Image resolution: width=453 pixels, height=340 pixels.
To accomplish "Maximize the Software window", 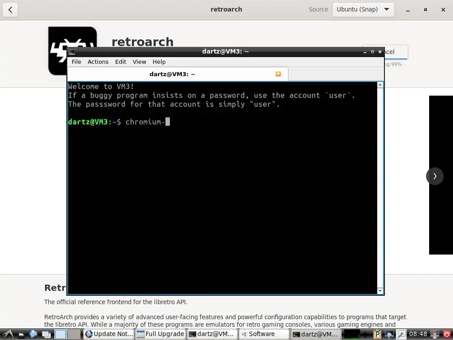I will (425, 10).
